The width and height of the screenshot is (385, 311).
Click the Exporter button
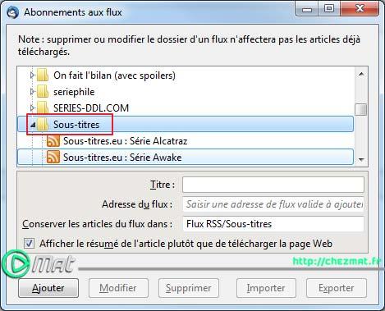[337, 288]
